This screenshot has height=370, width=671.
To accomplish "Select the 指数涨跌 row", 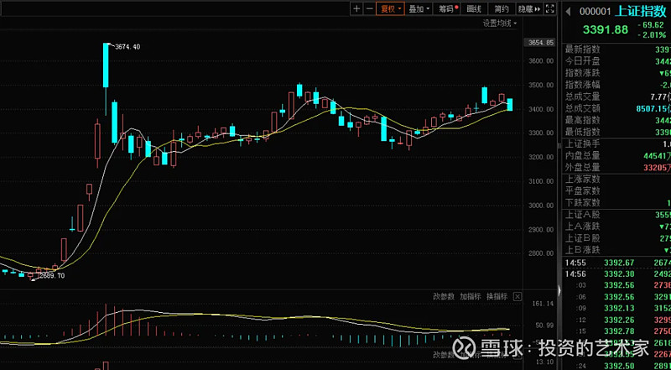I will [616, 73].
